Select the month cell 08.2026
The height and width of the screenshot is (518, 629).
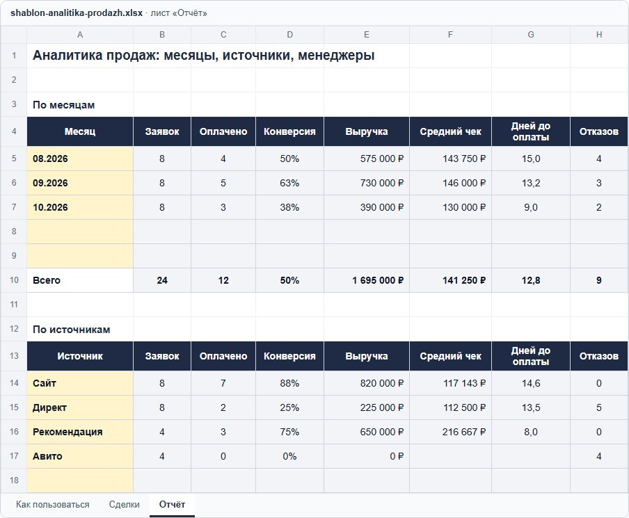[x=80, y=159]
